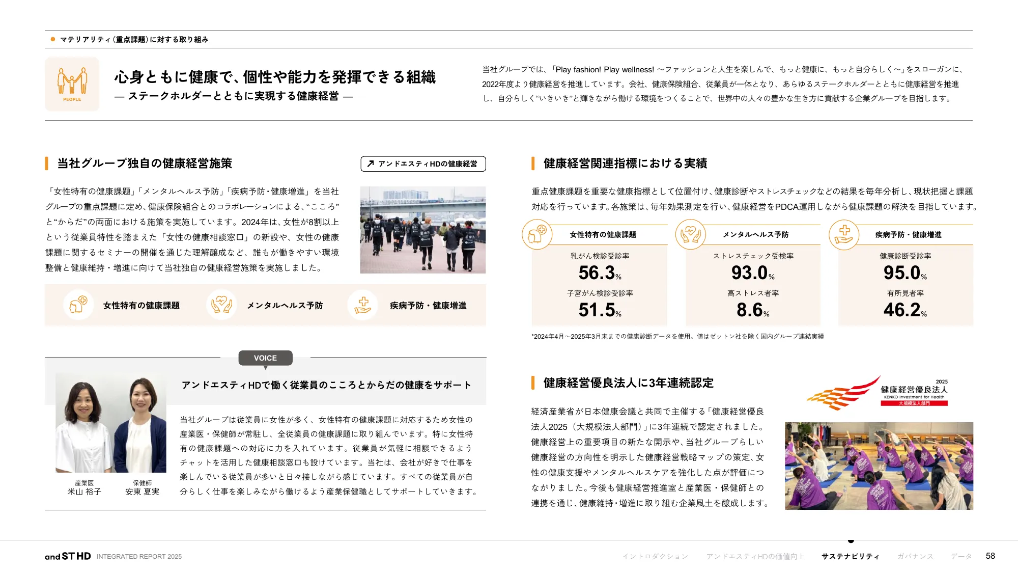
Task: Select the PEOPLE materiality icon
Action: [73, 83]
